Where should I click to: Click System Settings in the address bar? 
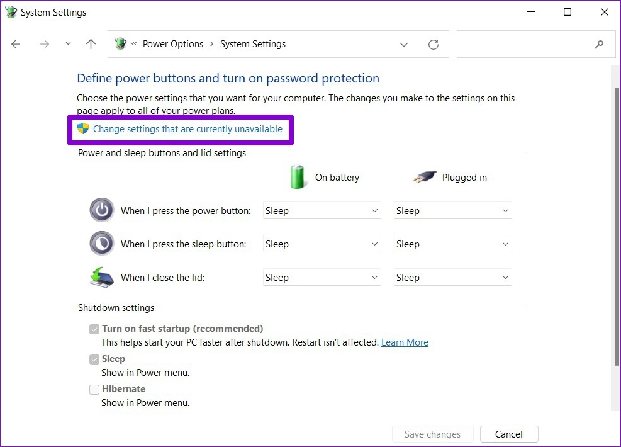(x=253, y=44)
